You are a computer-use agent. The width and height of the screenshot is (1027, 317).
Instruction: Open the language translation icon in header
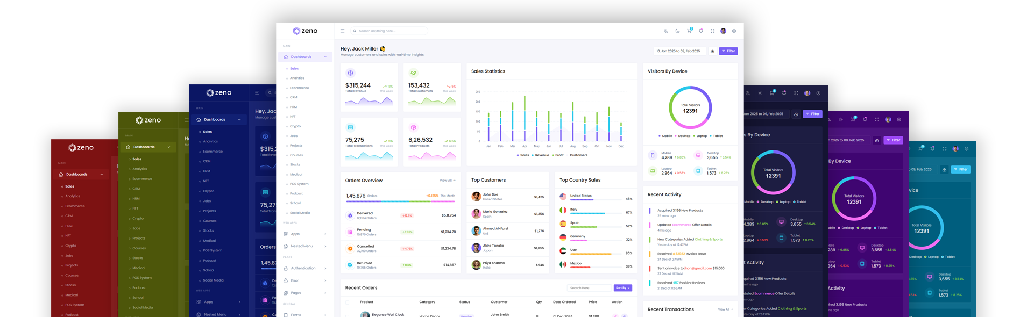pyautogui.click(x=665, y=31)
